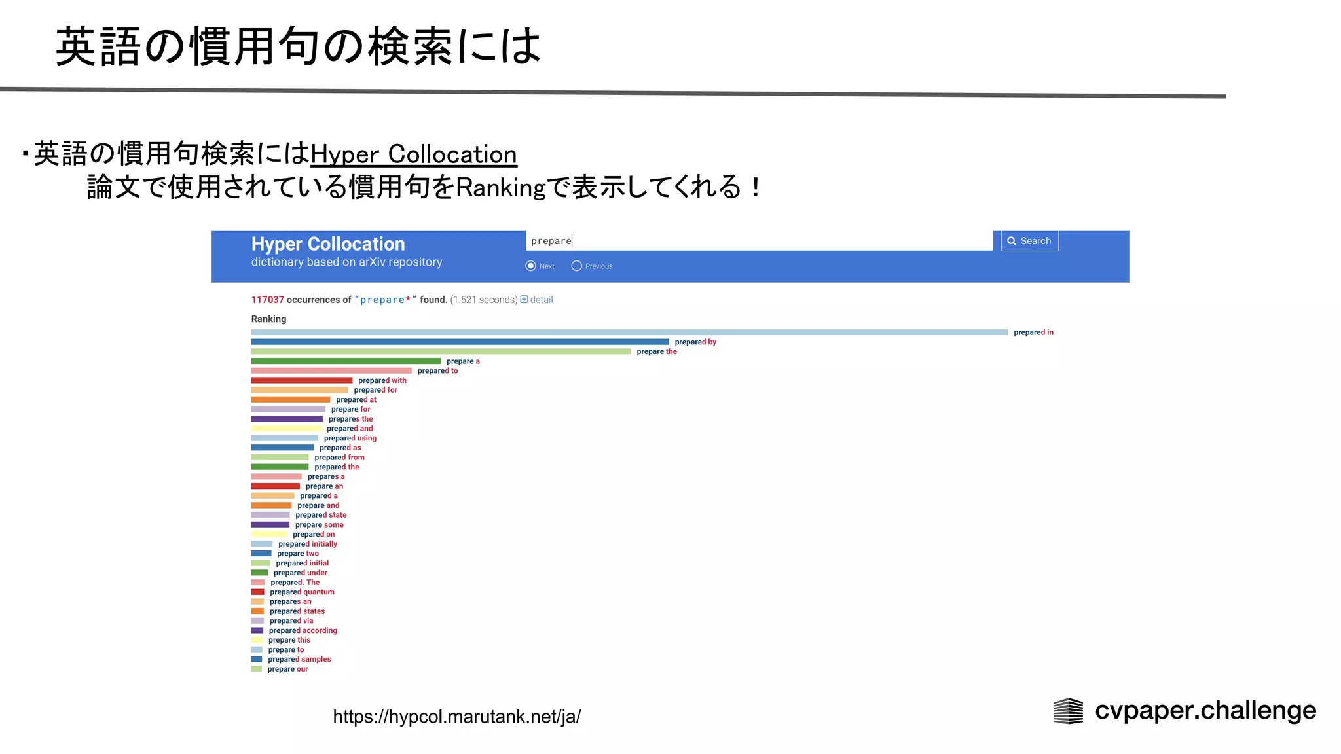Click the 'prepared initial' label
Image resolution: width=1341 pixels, height=754 pixels.
pyautogui.click(x=303, y=564)
